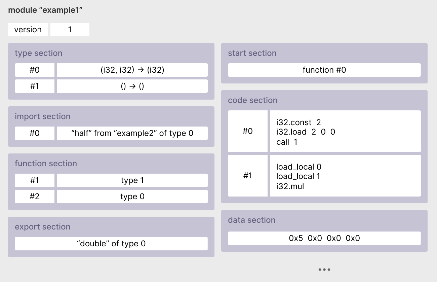Click index #1 in the type section
This screenshot has width=437, height=282.
35,86
